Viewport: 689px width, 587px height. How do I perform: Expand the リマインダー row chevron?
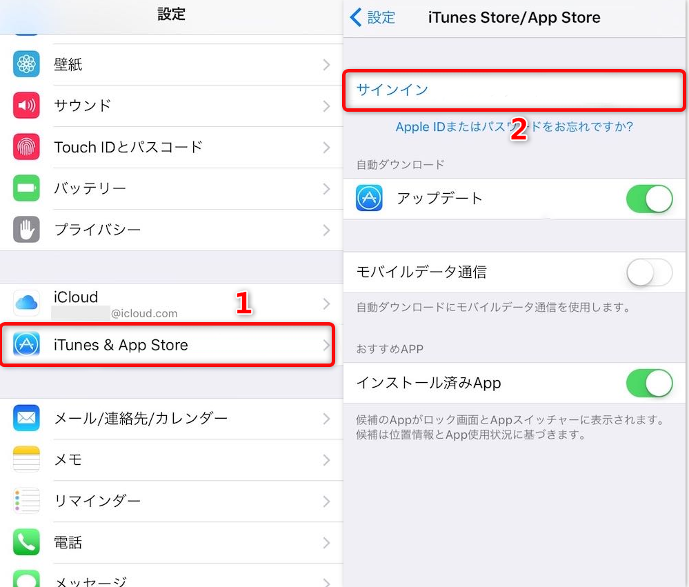326,501
